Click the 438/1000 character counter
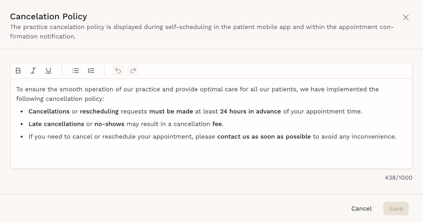 pyautogui.click(x=398, y=178)
